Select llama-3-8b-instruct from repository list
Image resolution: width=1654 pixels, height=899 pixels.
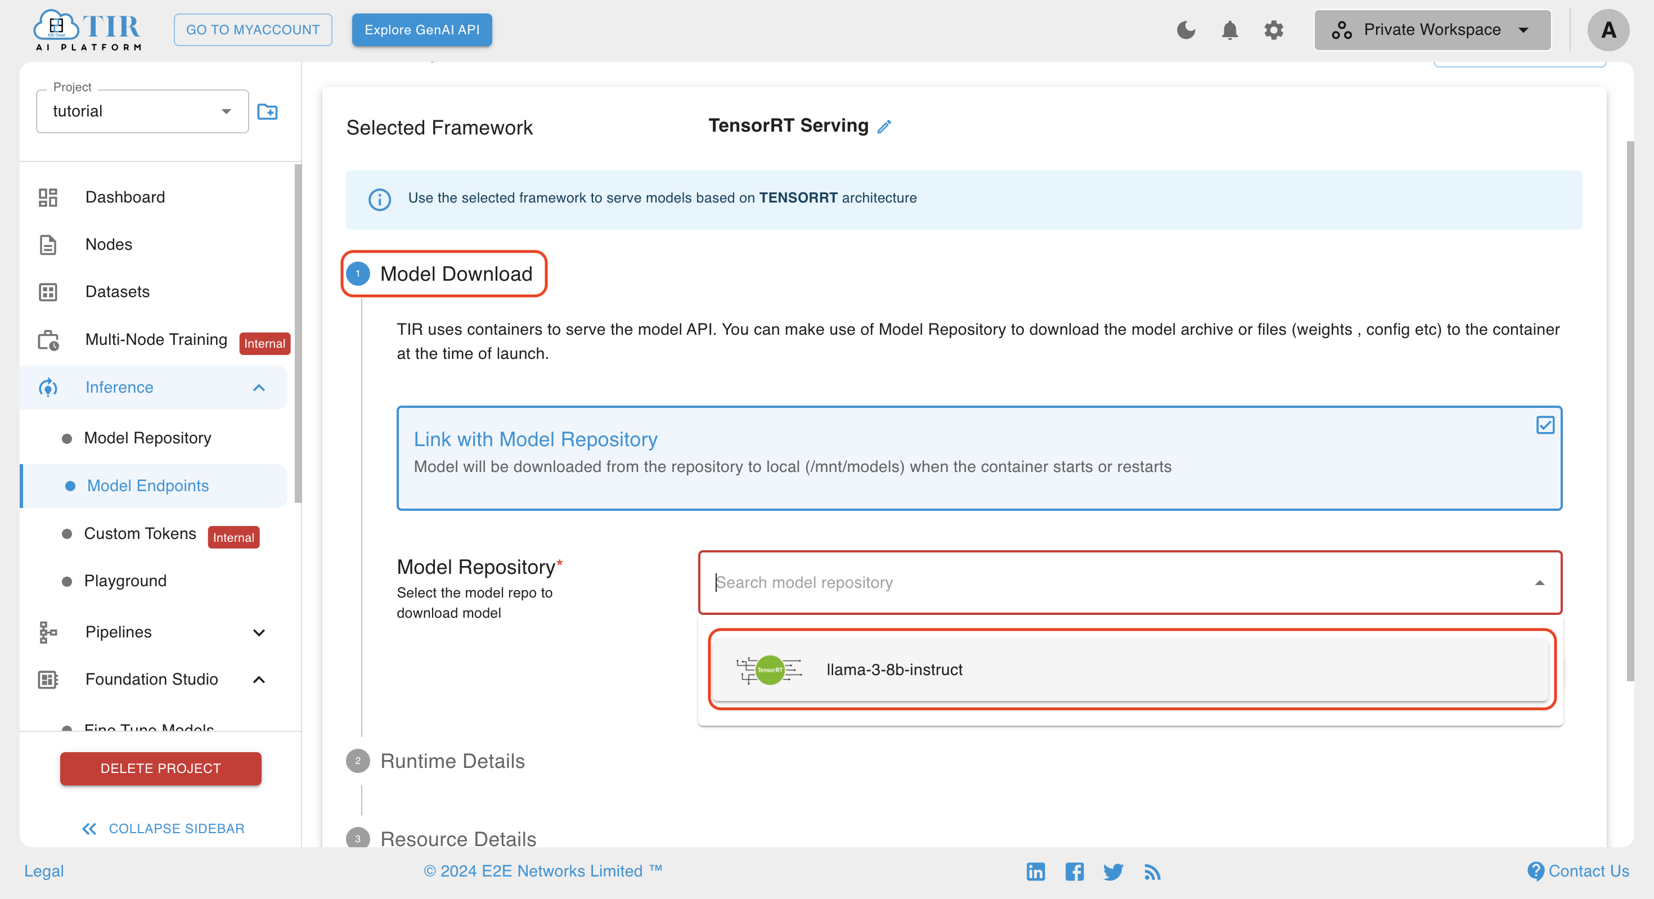1130,669
